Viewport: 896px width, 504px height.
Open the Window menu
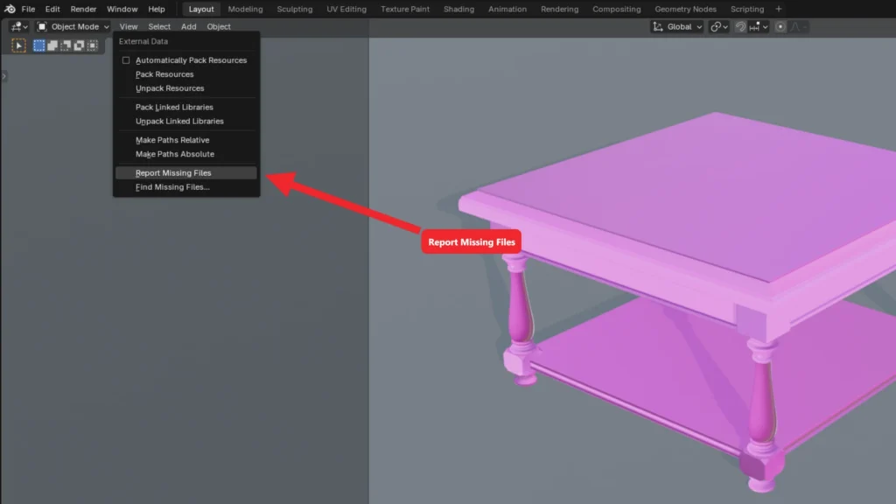122,9
